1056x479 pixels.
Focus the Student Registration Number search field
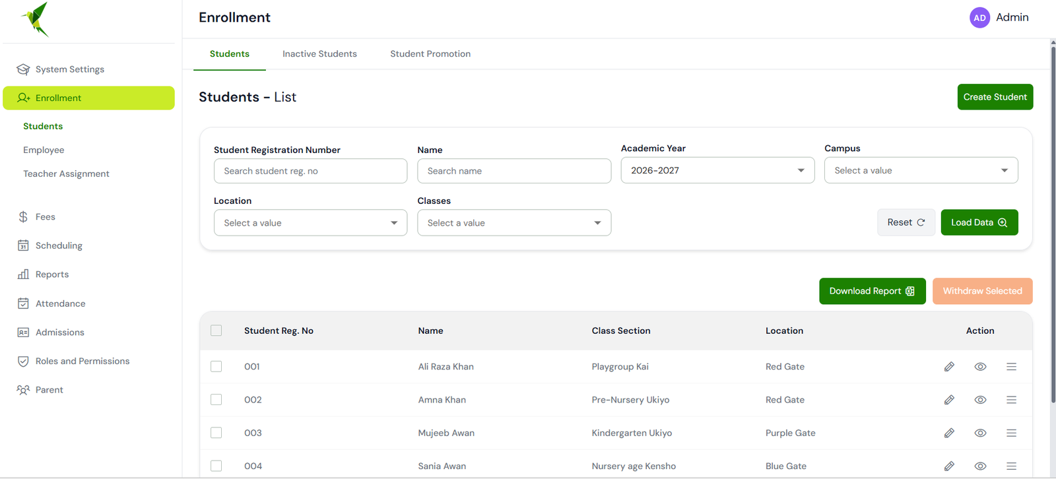pos(310,171)
